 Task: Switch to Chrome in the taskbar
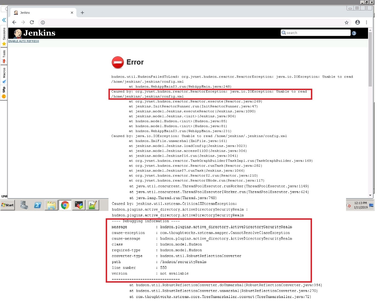coord(65,205)
